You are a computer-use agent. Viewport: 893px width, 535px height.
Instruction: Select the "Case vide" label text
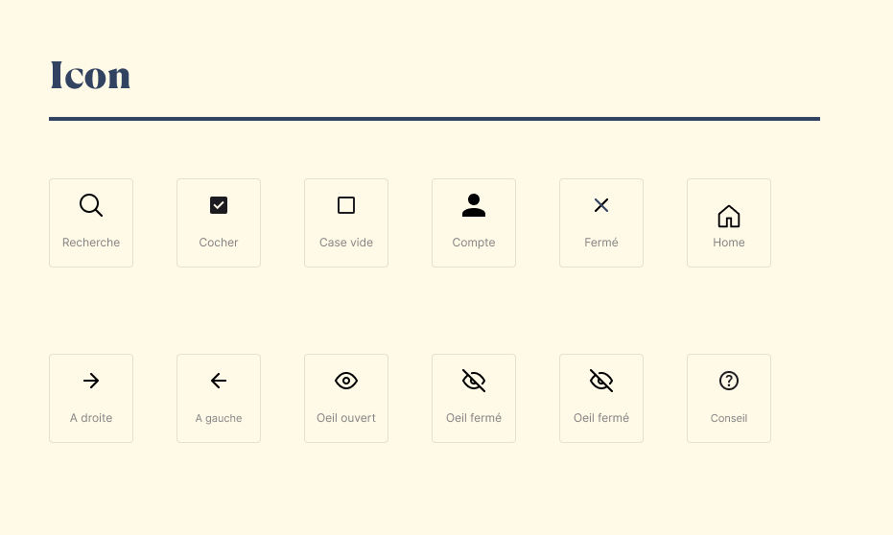[x=346, y=243]
